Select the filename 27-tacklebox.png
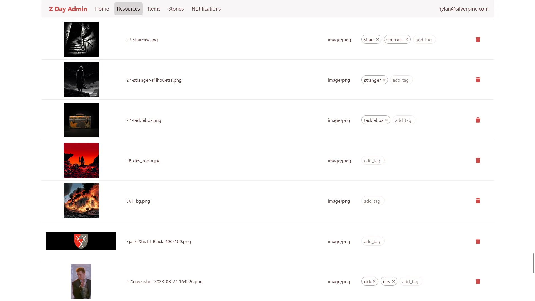The height and width of the screenshot is (301, 535). (144, 120)
